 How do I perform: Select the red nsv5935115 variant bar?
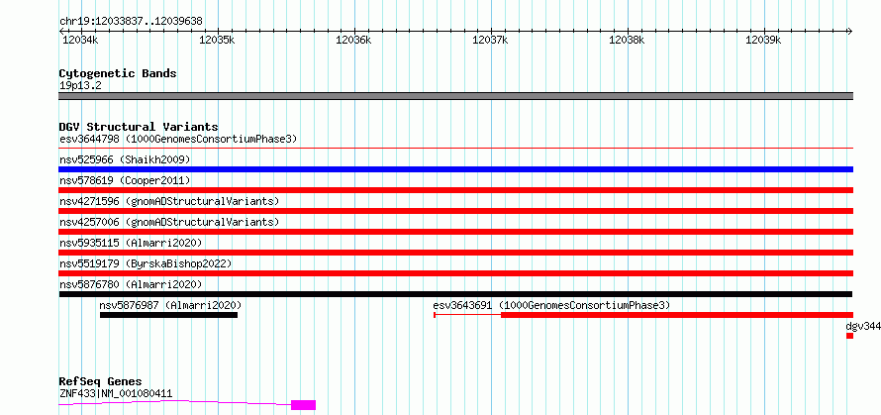tap(456, 253)
